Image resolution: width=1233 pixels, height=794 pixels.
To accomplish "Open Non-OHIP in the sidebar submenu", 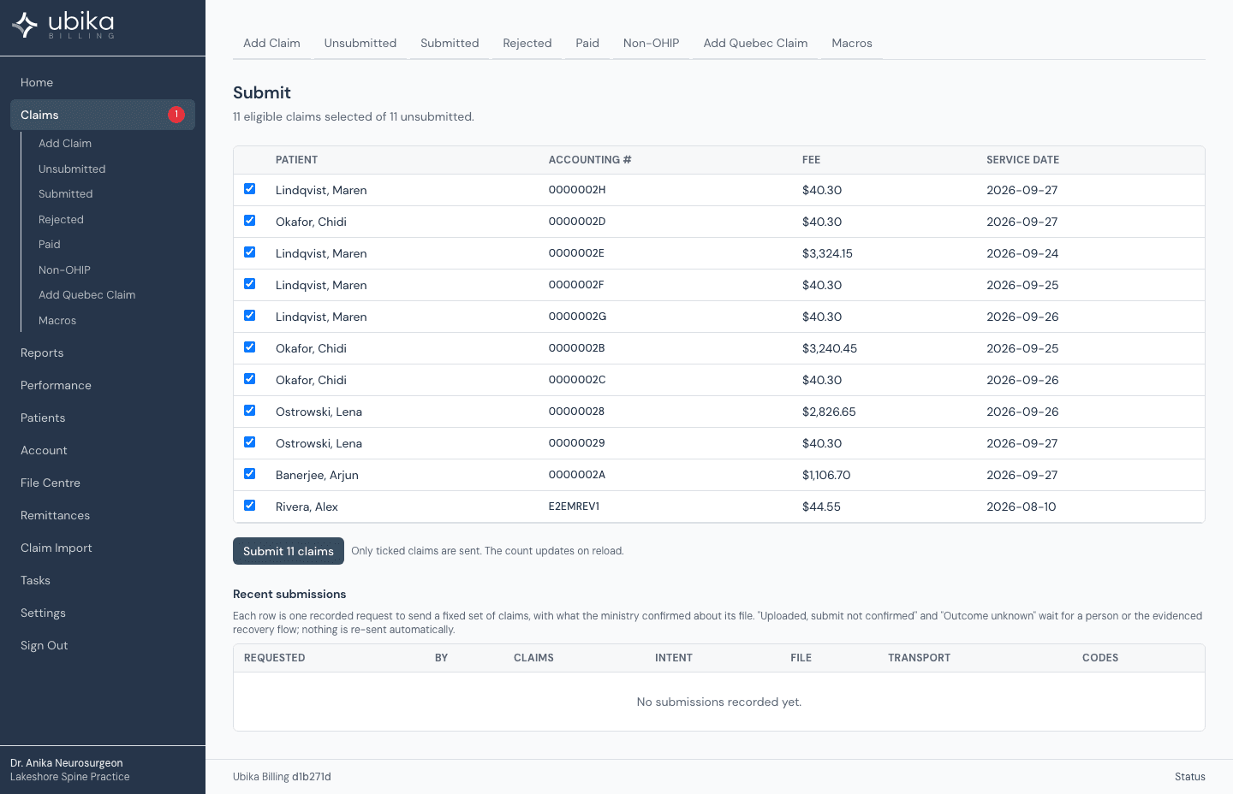I will 64,270.
